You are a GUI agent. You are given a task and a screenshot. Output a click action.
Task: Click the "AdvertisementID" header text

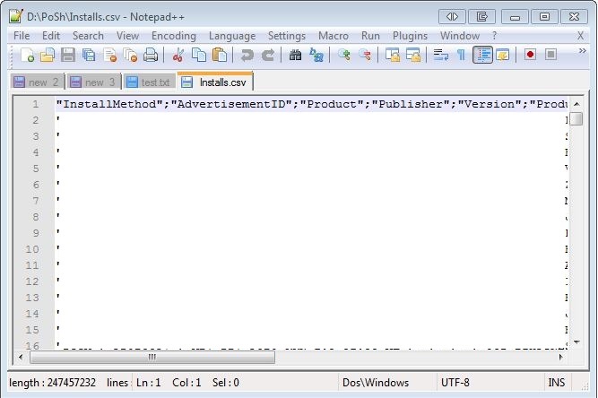pos(232,104)
